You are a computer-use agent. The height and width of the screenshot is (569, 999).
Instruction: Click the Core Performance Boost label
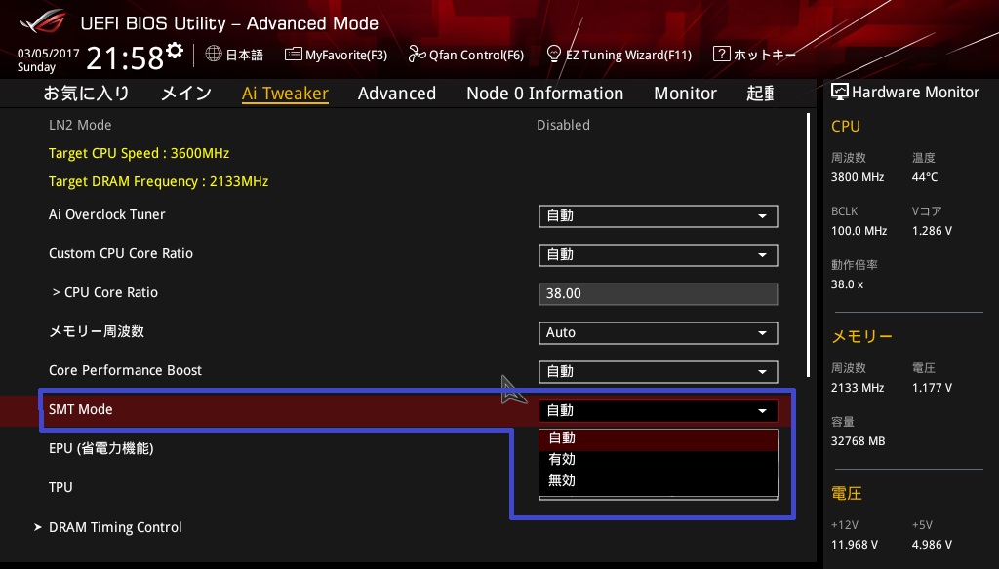tap(126, 370)
